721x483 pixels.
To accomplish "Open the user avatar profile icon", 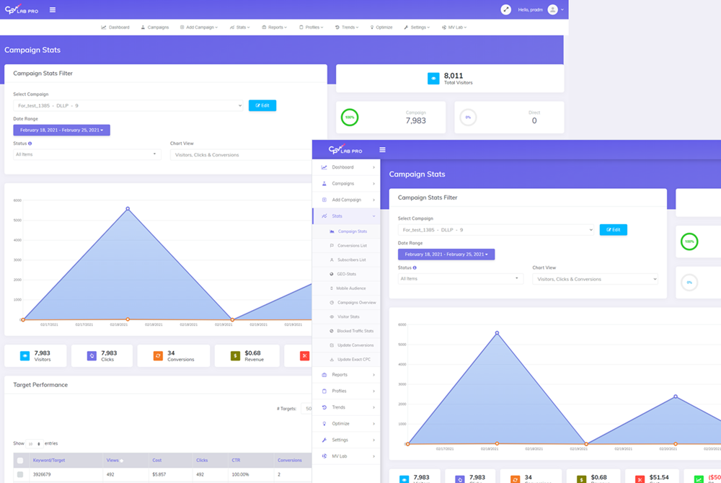I will tap(553, 9).
